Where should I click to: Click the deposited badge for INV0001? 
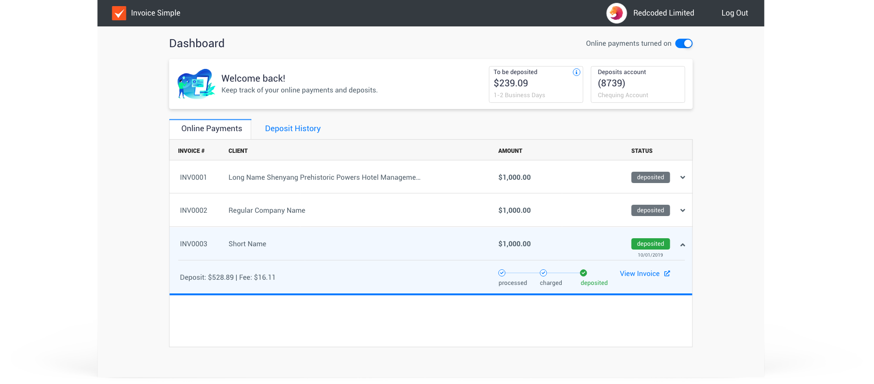tap(650, 177)
